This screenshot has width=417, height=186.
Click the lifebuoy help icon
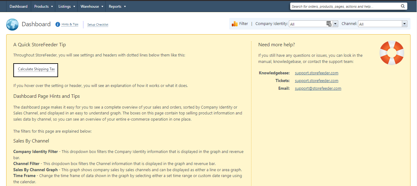pos(392,53)
